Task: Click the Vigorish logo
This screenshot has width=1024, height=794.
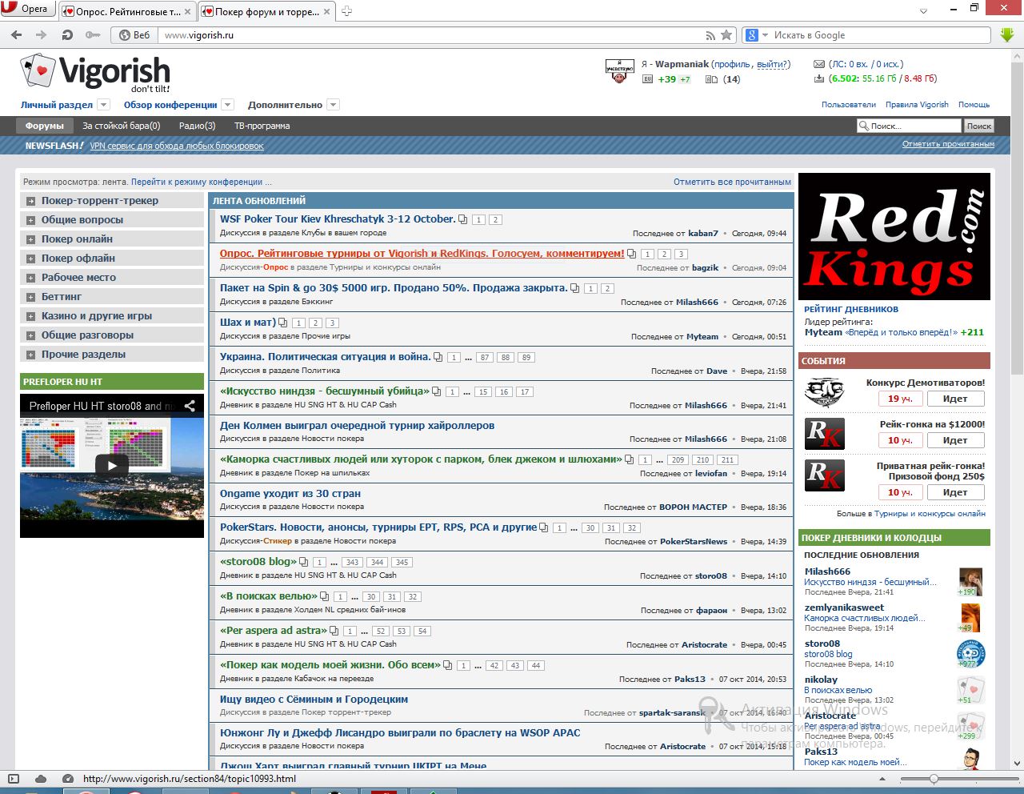Action: [95, 73]
